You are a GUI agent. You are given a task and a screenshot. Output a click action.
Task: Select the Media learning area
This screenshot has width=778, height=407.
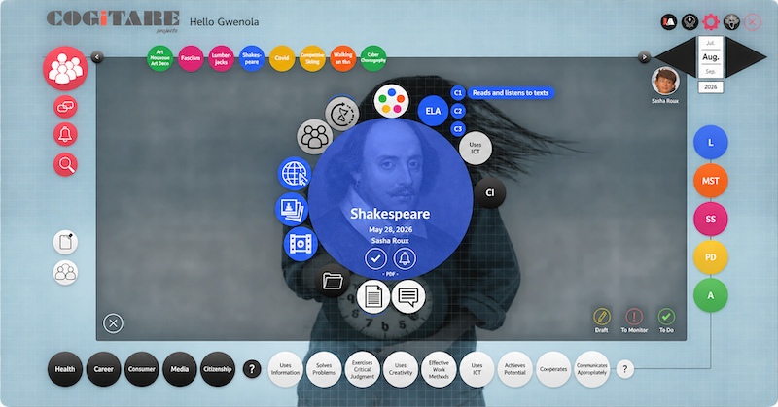click(x=180, y=369)
